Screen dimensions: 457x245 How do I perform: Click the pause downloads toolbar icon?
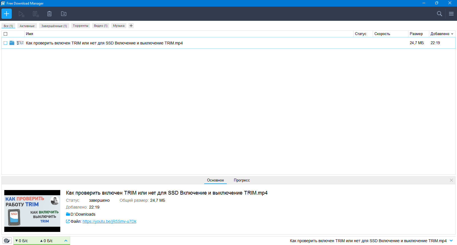pos(35,14)
